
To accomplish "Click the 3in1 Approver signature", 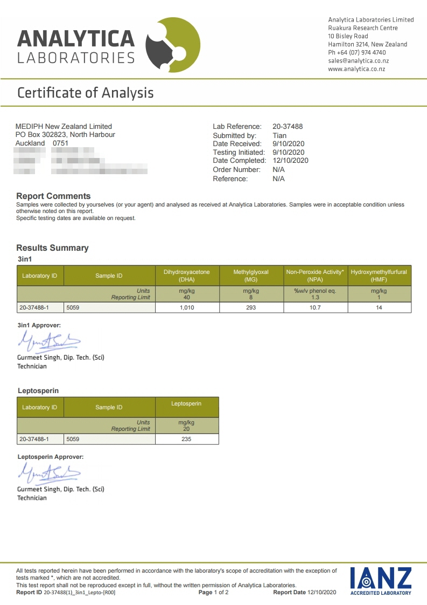I will (49, 341).
